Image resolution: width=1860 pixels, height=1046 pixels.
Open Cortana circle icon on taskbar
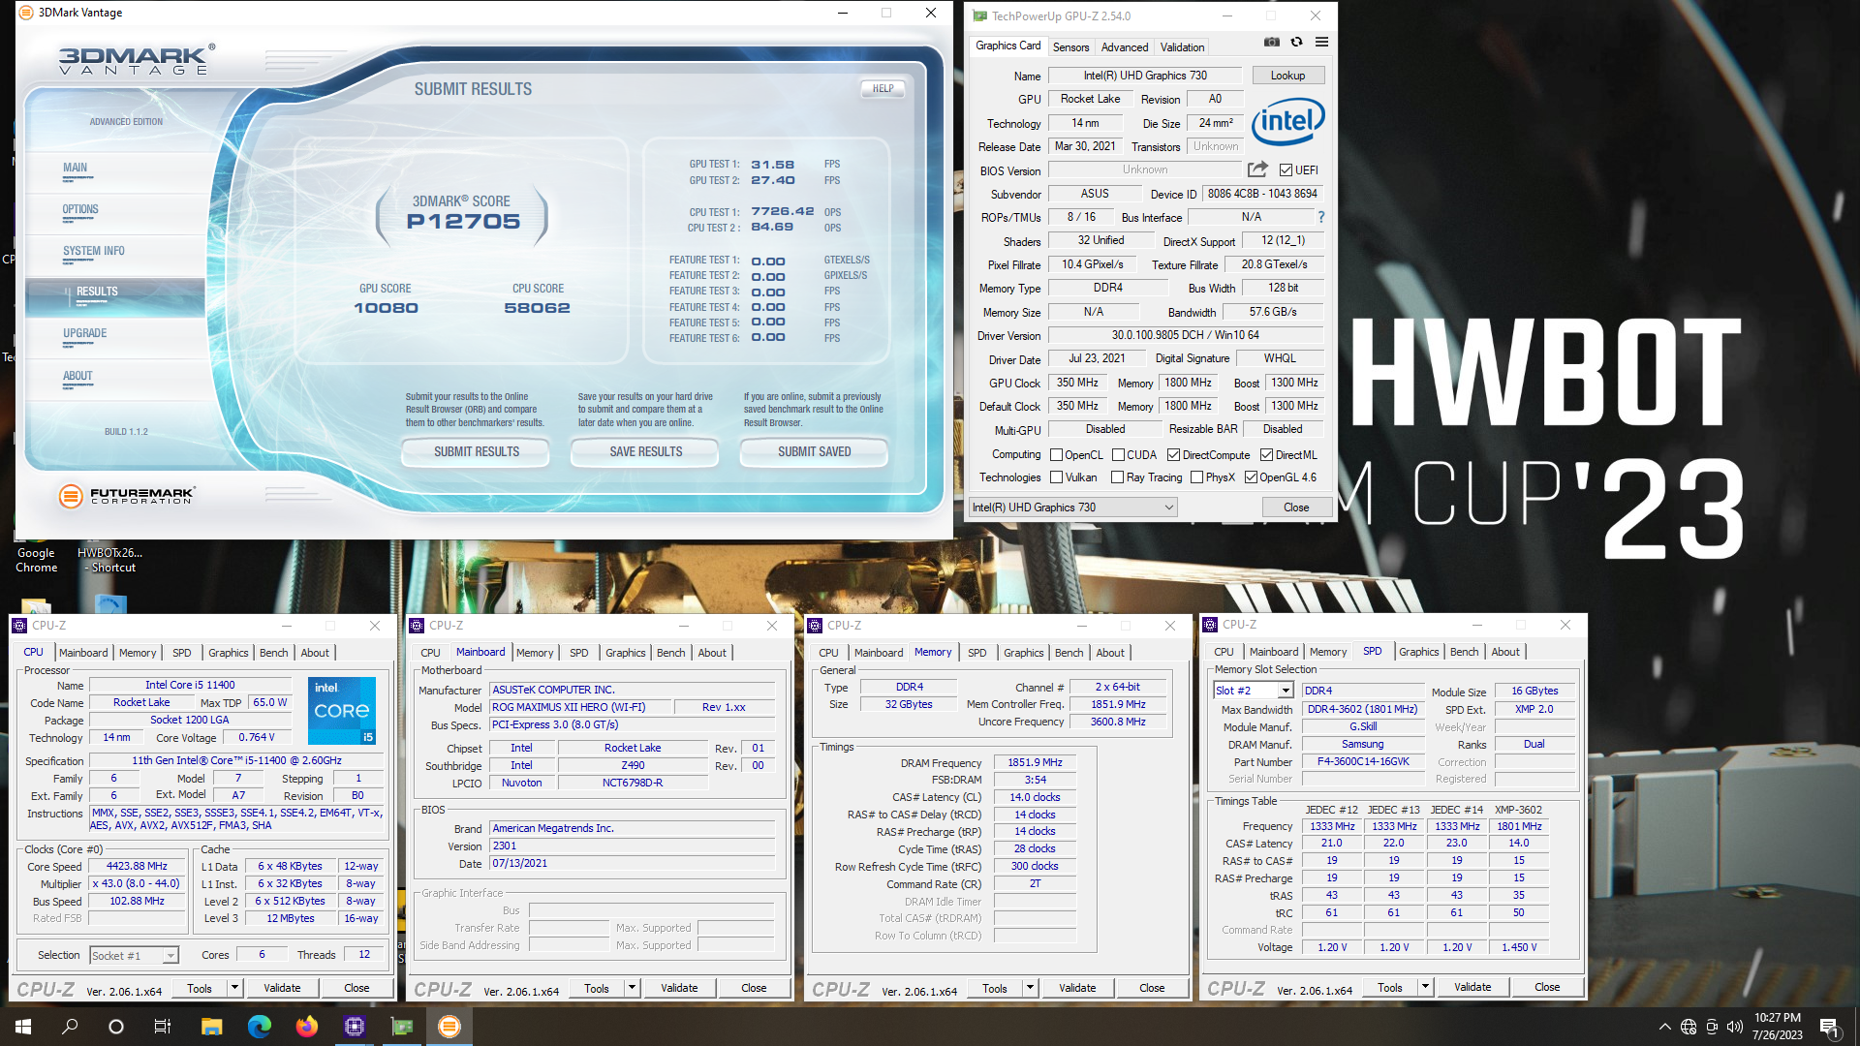(116, 1027)
